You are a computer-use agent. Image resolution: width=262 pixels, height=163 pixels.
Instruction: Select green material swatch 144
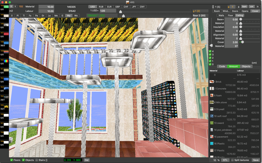(x=6, y=6)
